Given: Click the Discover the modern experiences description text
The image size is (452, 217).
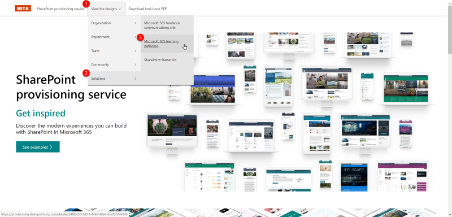Looking at the screenshot, I should click(x=71, y=129).
